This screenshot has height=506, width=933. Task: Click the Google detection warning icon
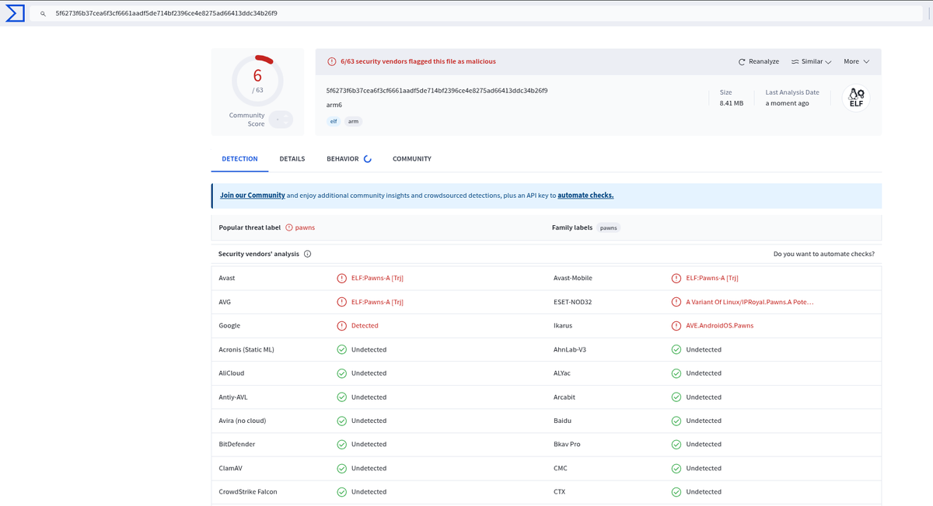(341, 326)
